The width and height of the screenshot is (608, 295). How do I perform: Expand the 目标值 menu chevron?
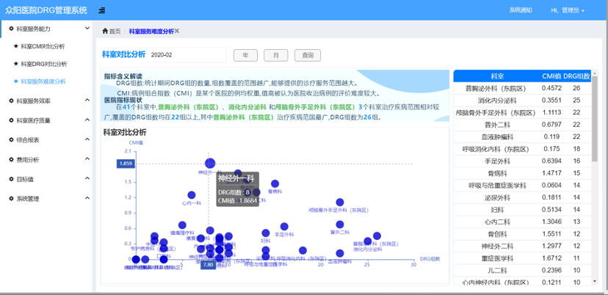click(x=87, y=179)
